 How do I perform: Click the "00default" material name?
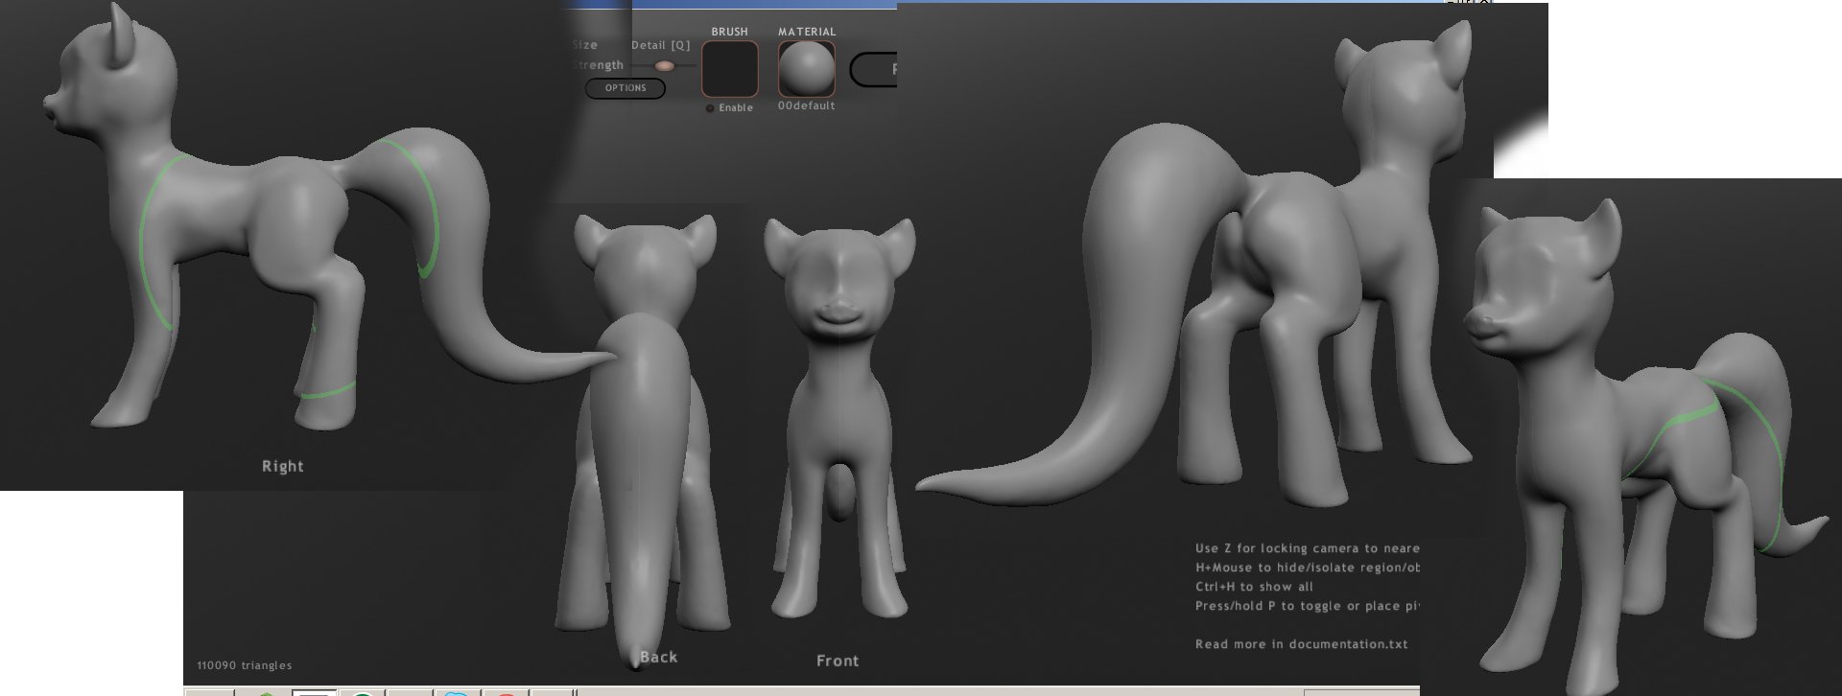[807, 105]
